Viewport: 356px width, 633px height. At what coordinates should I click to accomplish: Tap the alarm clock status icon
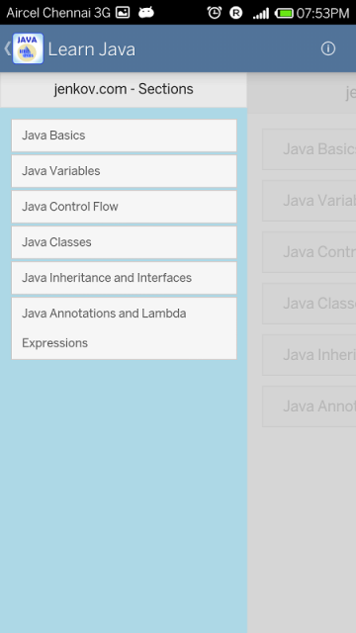click(215, 13)
